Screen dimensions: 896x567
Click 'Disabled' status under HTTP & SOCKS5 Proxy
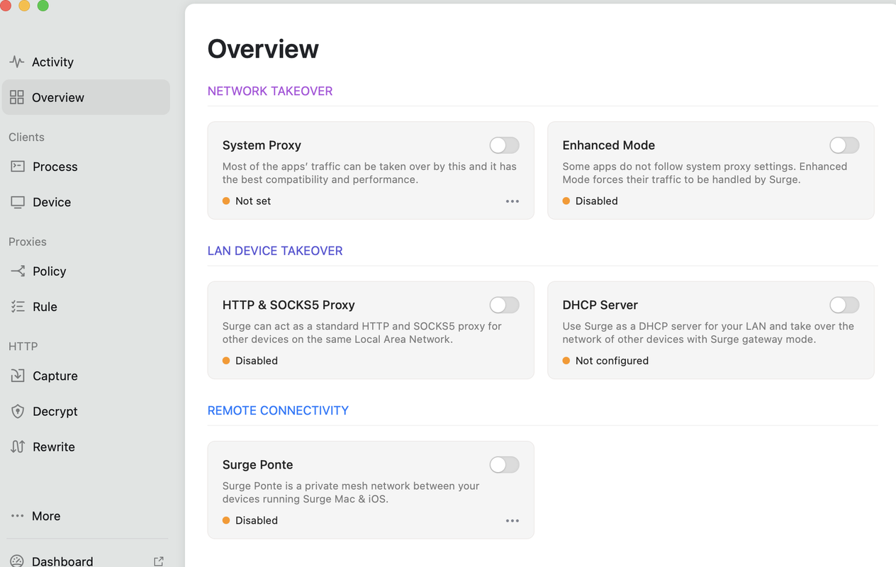pos(257,361)
